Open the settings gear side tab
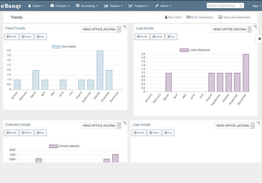Viewport: 262px width, 183px height. click(259, 39)
